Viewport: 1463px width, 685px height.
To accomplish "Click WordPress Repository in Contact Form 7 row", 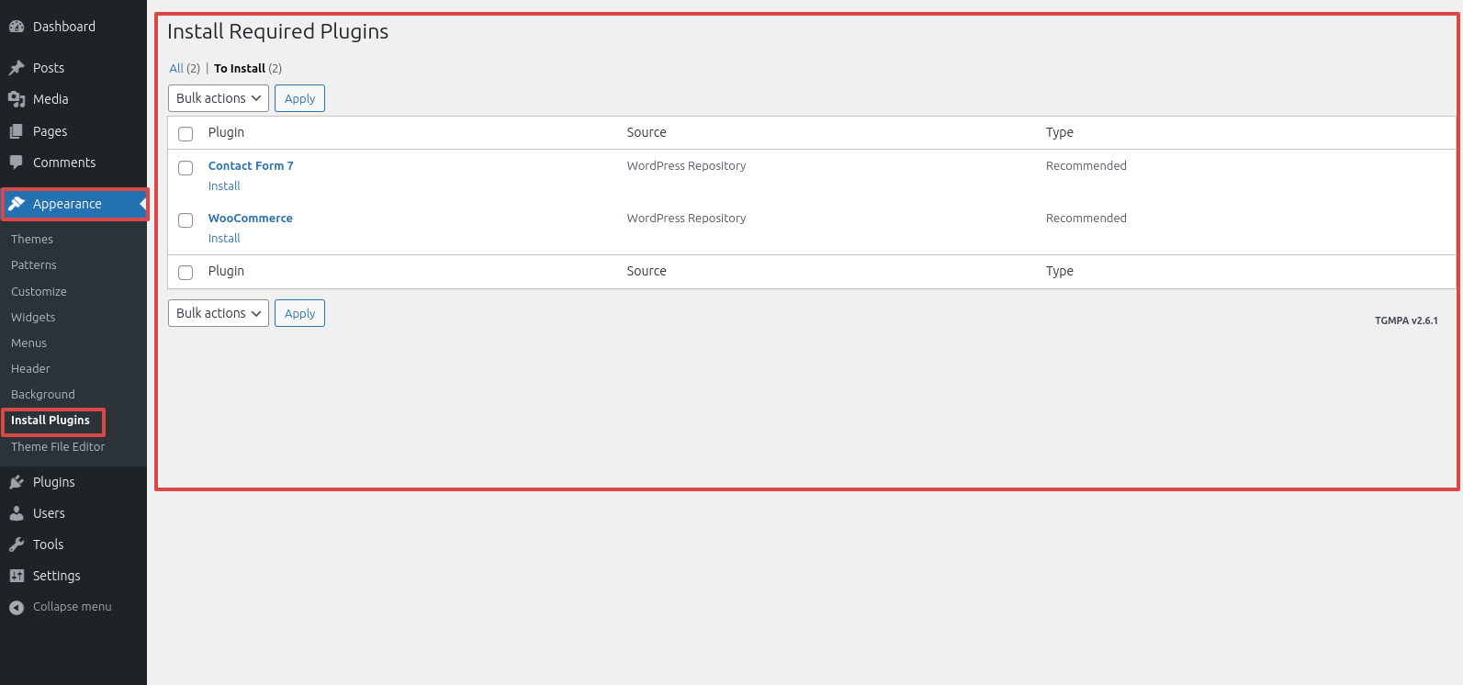I will (686, 166).
